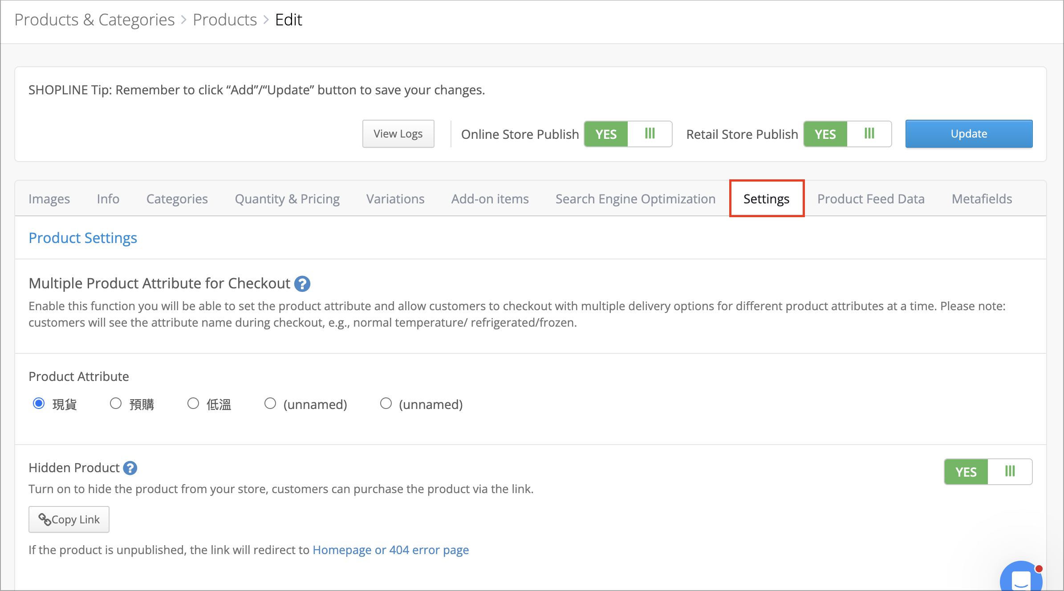Select the 預購 product attribute radio
This screenshot has height=591, width=1064.
(x=116, y=404)
